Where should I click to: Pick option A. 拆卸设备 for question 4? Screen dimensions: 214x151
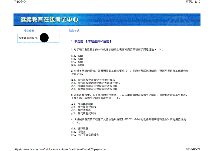(x=72, y=129)
